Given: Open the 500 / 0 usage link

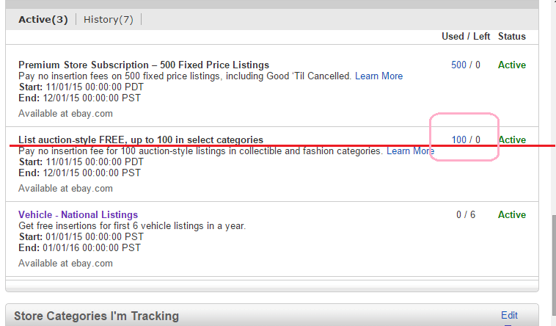Looking at the screenshot, I should tap(466, 65).
